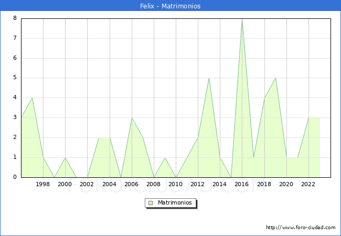The image size is (341, 236).
Task: Click the y-axis value 5
Action: [15, 78]
